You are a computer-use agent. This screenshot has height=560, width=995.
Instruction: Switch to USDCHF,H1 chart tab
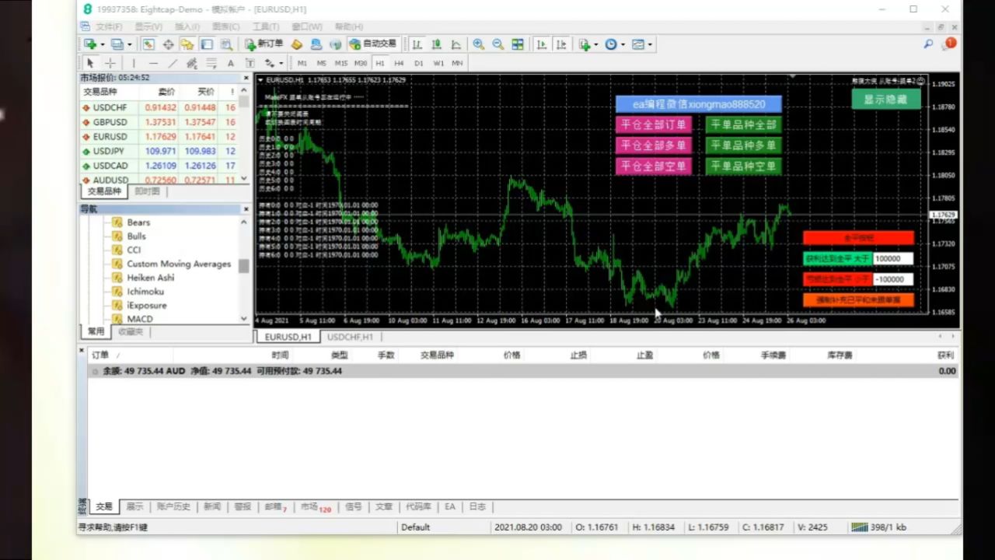point(350,337)
